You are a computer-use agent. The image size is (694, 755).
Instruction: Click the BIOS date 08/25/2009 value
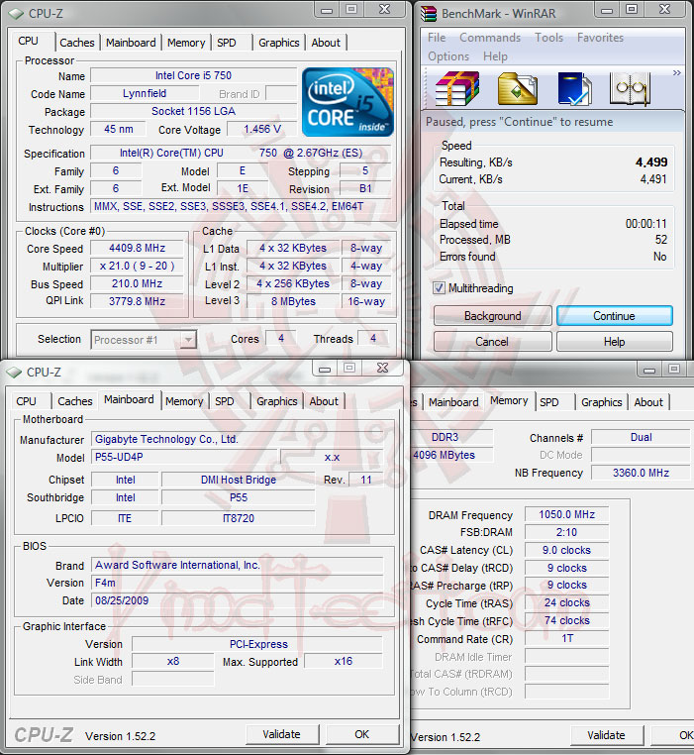point(238,600)
